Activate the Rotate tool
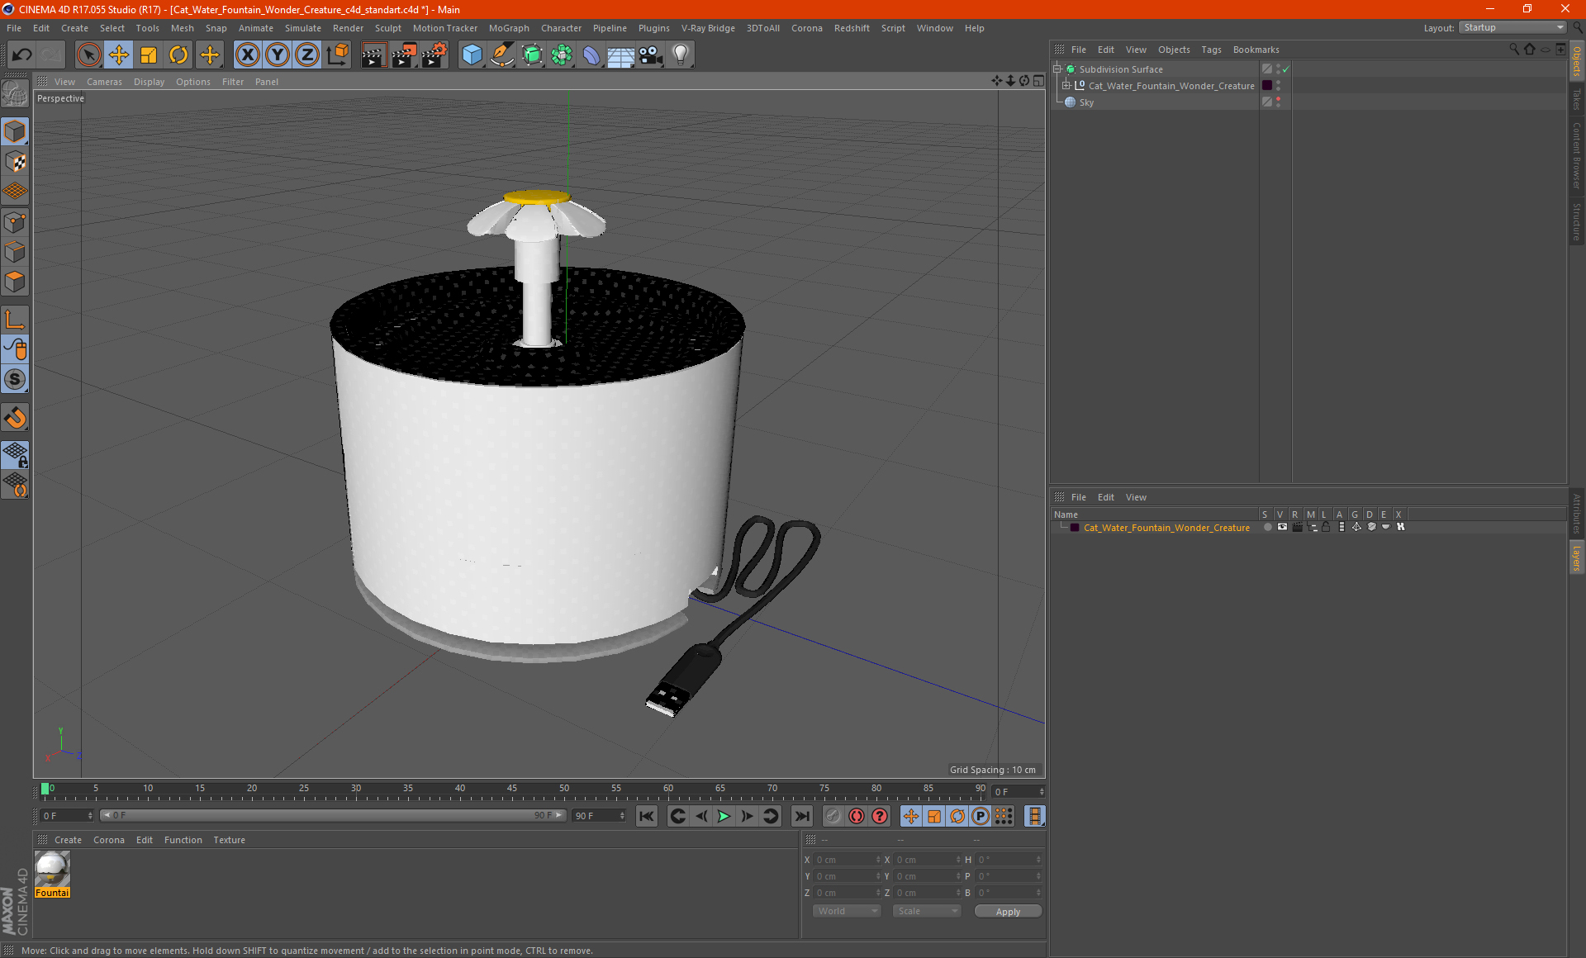1586x958 pixels. pos(178,55)
